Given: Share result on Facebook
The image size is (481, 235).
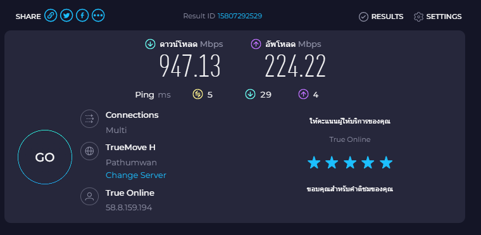Looking at the screenshot, I should point(82,15).
